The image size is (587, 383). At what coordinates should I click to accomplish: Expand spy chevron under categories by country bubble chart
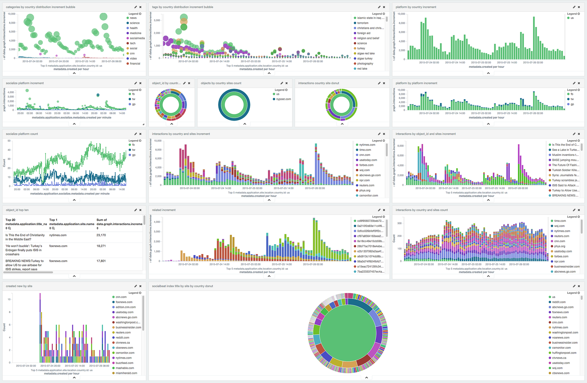pyautogui.click(x=74, y=73)
